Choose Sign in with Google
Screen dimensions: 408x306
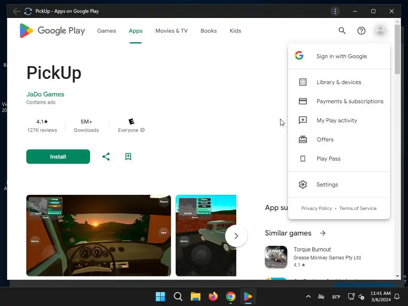[339, 56]
